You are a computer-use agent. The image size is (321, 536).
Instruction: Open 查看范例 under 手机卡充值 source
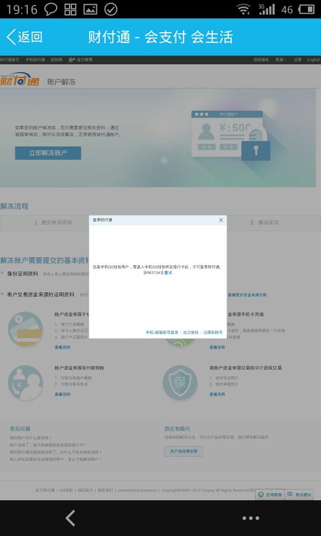[x=218, y=347]
